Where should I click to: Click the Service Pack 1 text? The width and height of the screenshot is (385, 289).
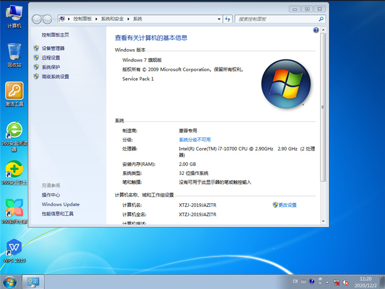(138, 79)
